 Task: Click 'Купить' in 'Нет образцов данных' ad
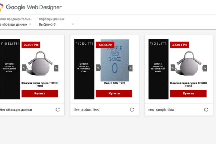[x=40, y=94]
